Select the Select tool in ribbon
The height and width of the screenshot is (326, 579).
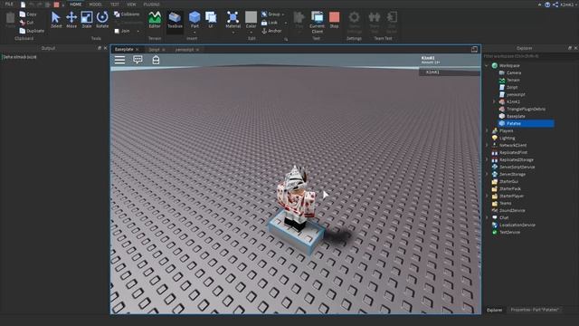click(x=56, y=20)
